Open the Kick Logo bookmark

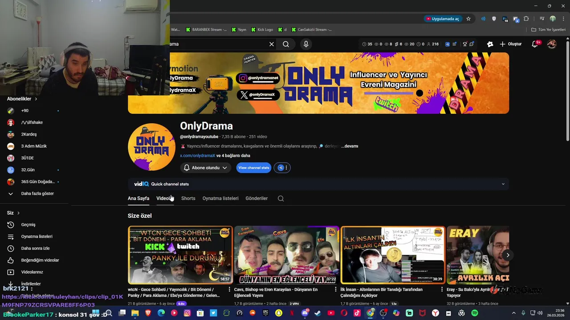coord(262,29)
